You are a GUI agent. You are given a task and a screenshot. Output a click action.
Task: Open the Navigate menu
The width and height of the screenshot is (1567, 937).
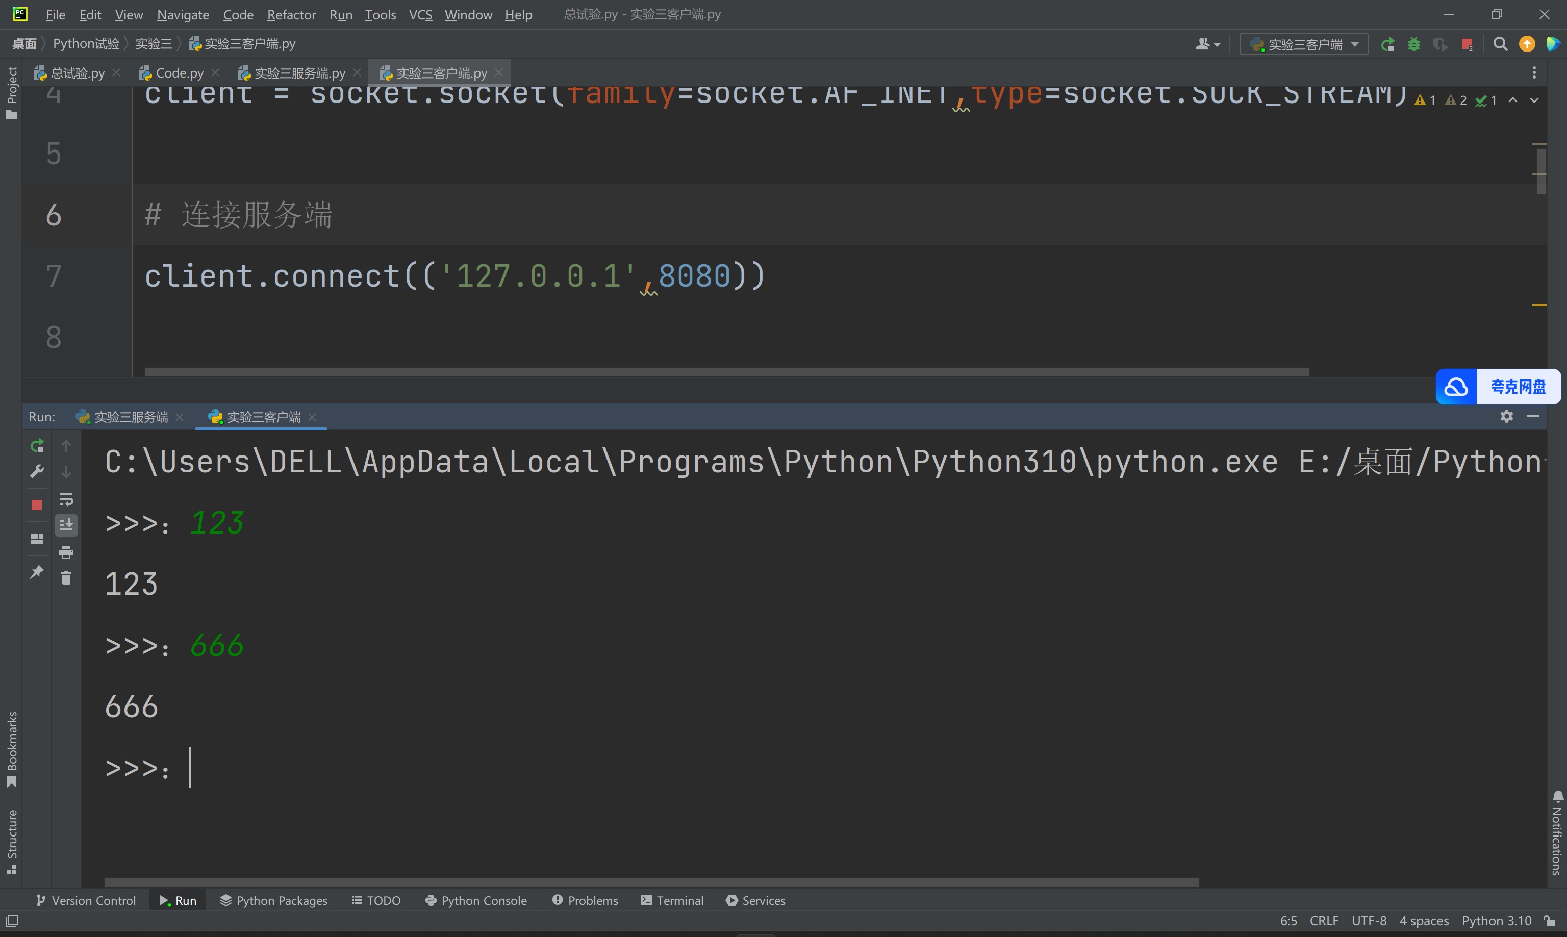pyautogui.click(x=183, y=14)
